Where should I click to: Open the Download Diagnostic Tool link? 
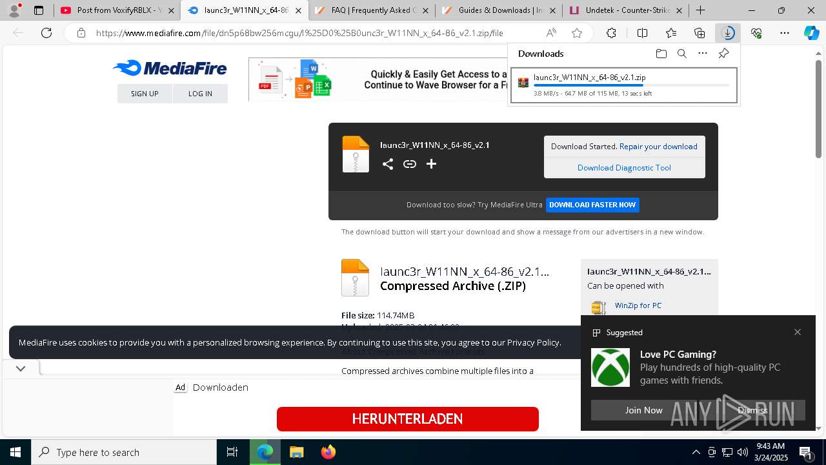[624, 168]
